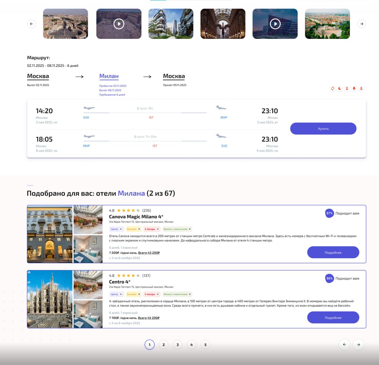Open page 3 of hotel results
379x365 pixels.
tap(178, 345)
